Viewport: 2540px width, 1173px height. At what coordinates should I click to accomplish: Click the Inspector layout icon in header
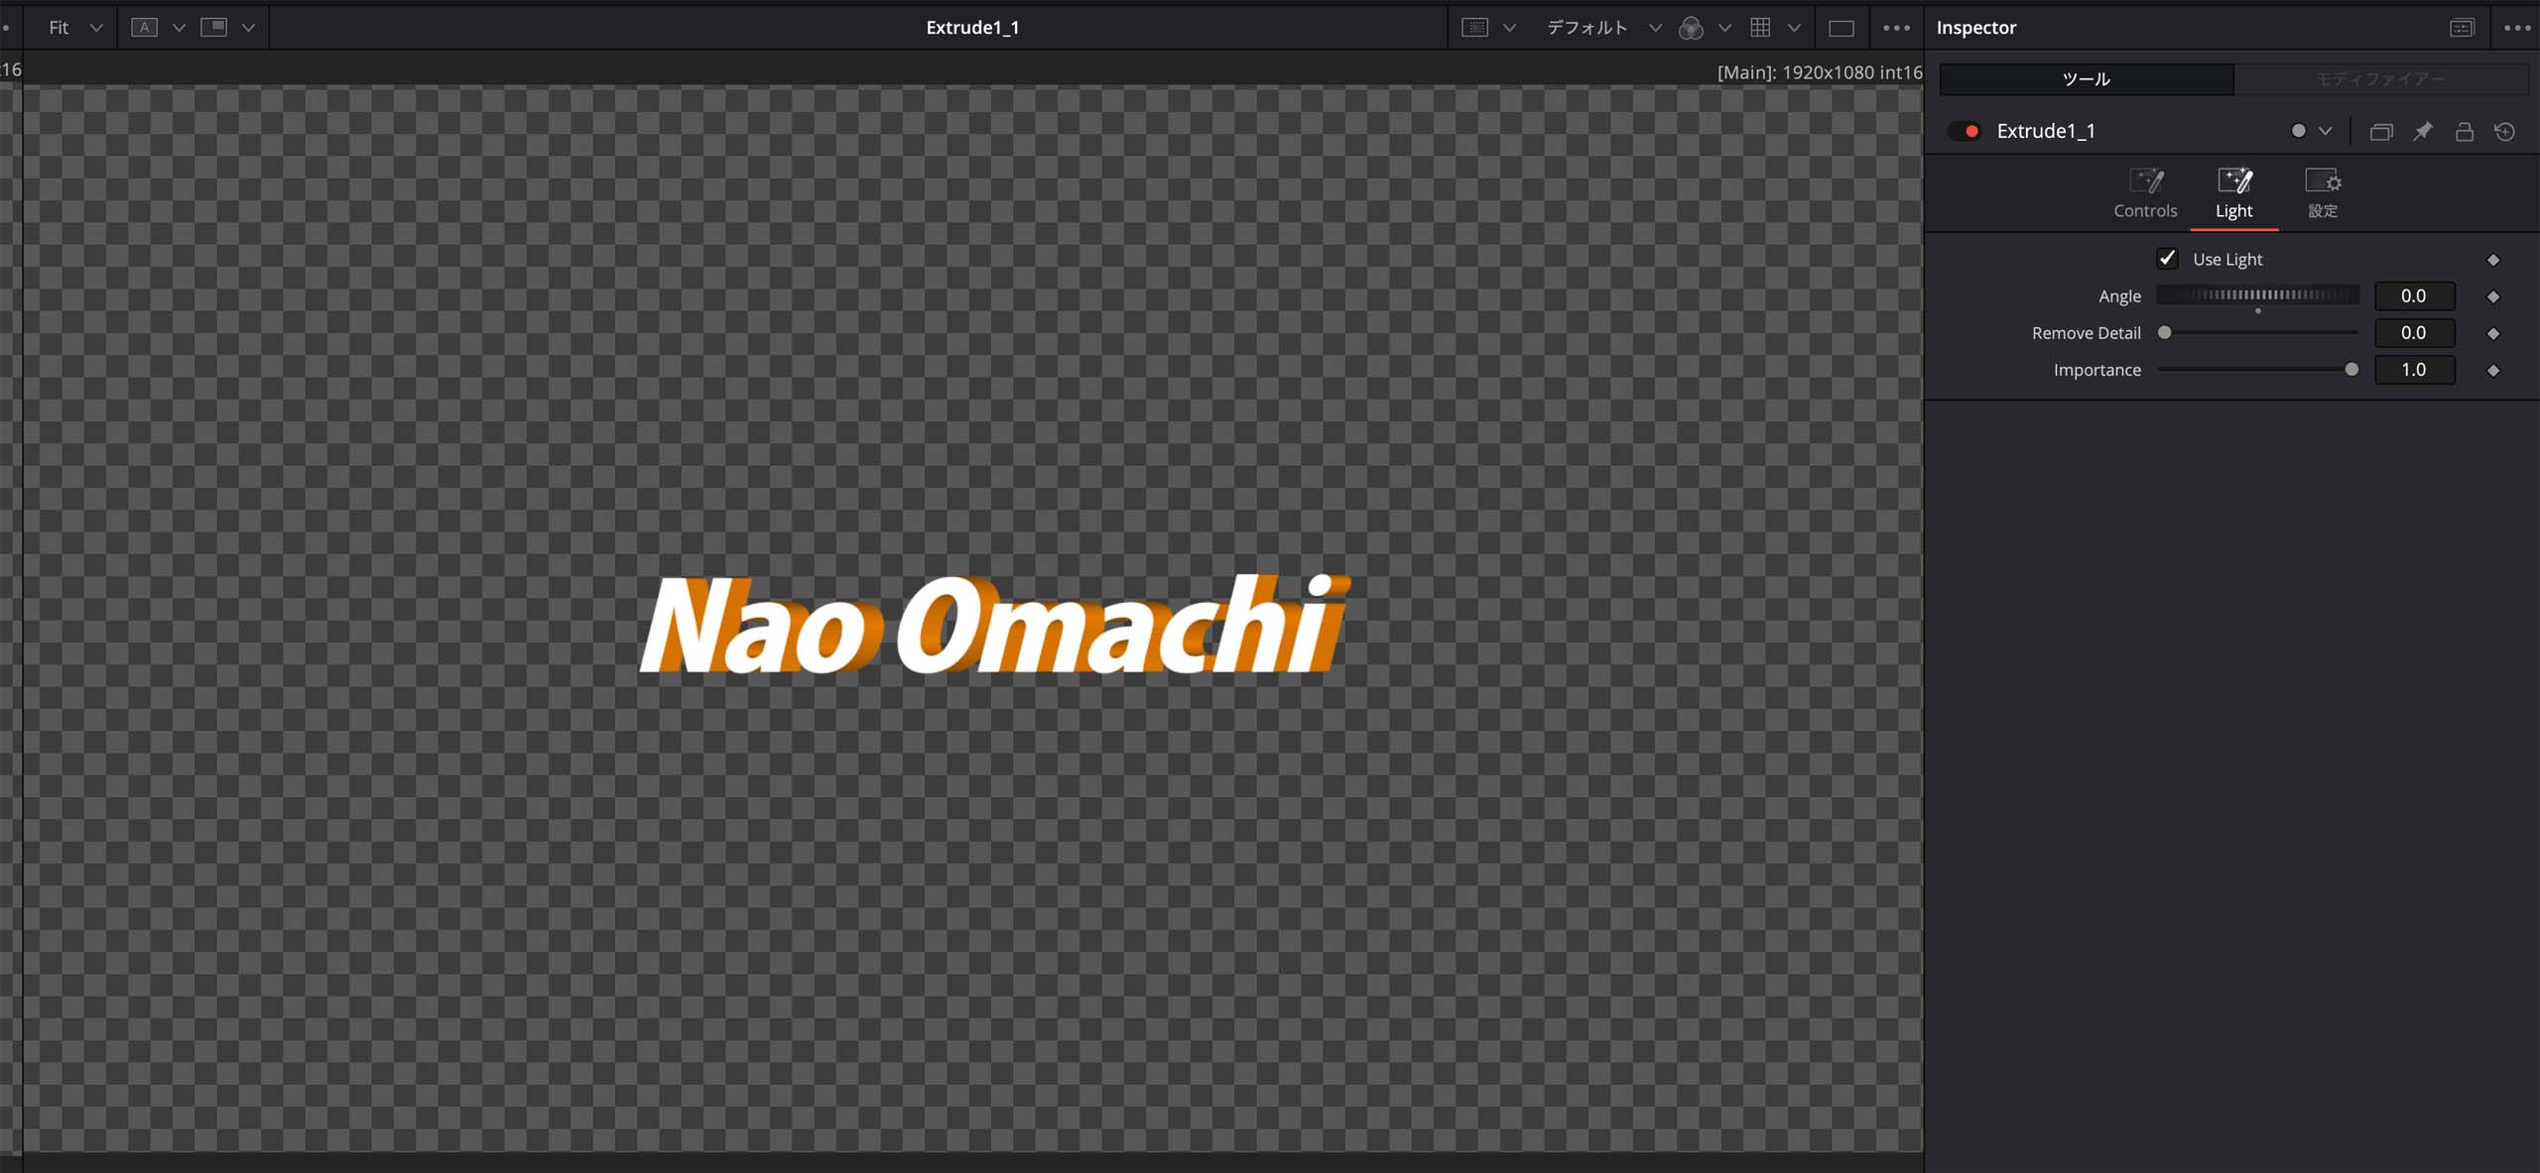pos(2462,28)
